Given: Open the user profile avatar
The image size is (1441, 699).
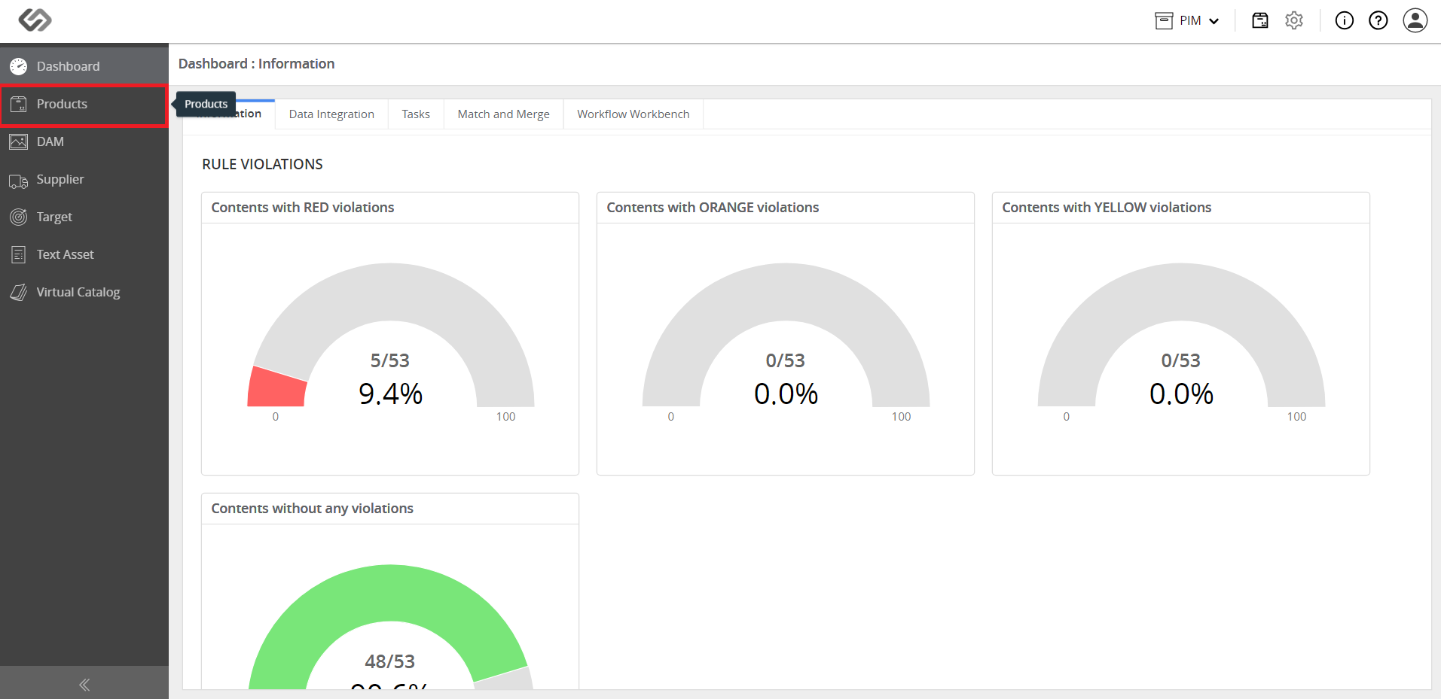Looking at the screenshot, I should pos(1415,20).
